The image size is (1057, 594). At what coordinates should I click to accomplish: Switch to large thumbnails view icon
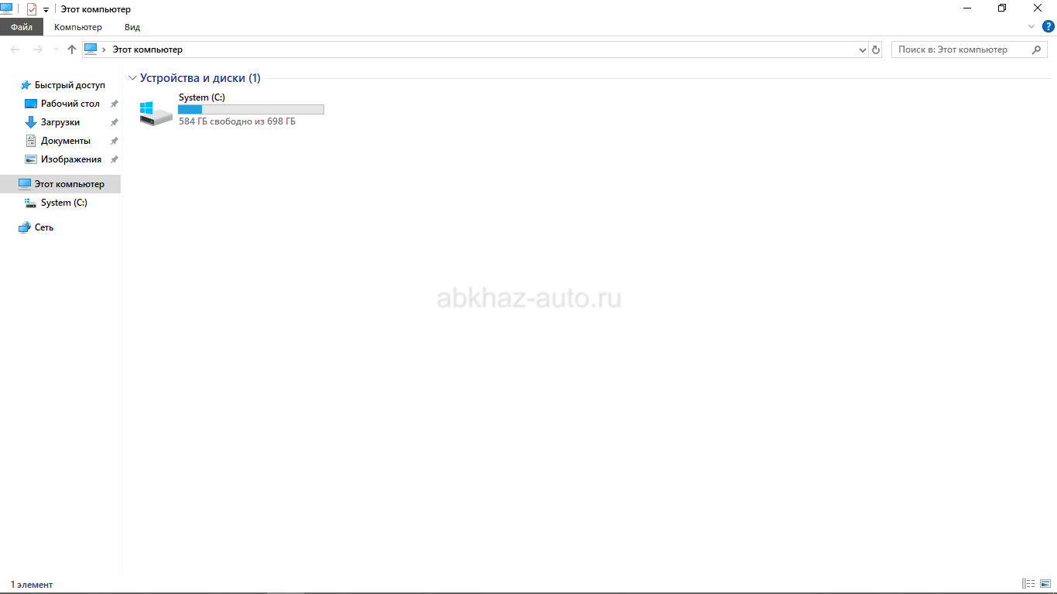point(1044,584)
